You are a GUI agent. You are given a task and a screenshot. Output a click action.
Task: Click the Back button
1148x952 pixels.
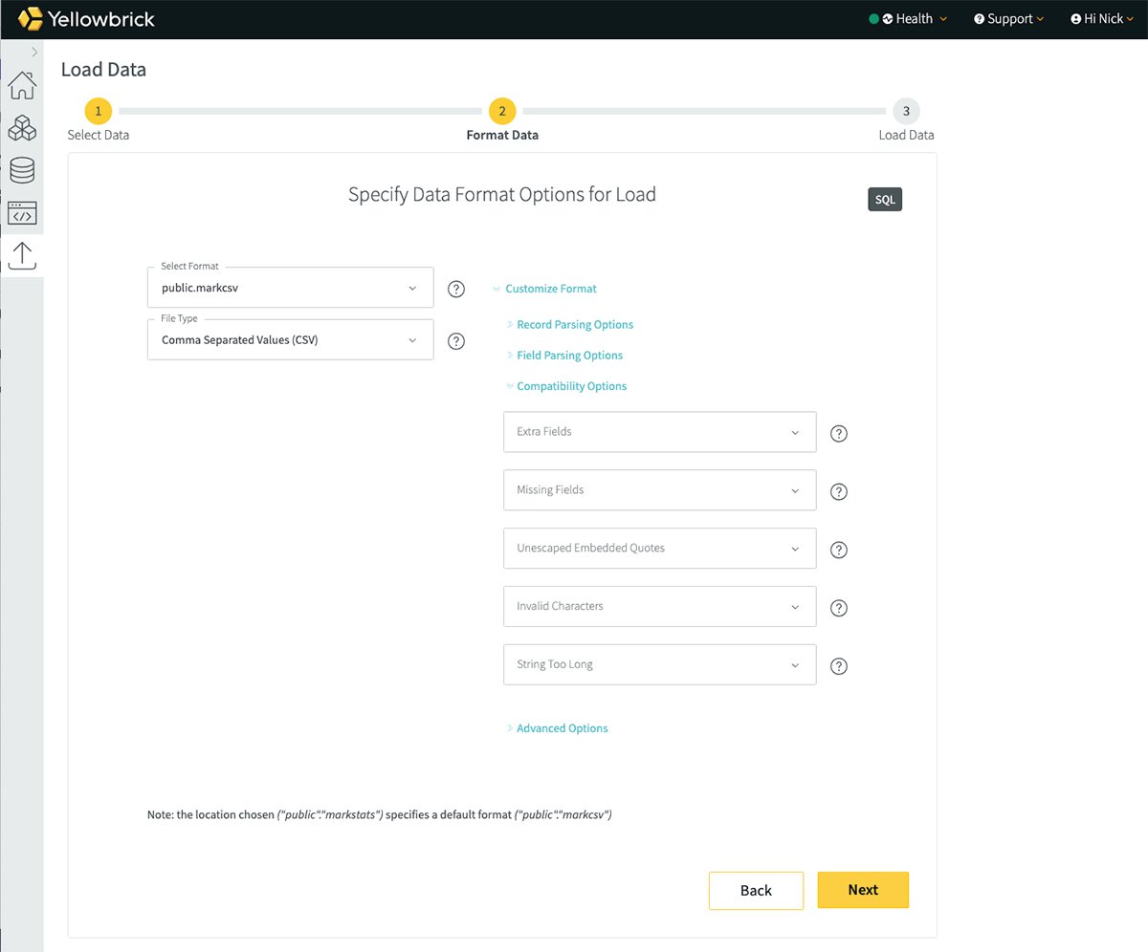tap(756, 890)
